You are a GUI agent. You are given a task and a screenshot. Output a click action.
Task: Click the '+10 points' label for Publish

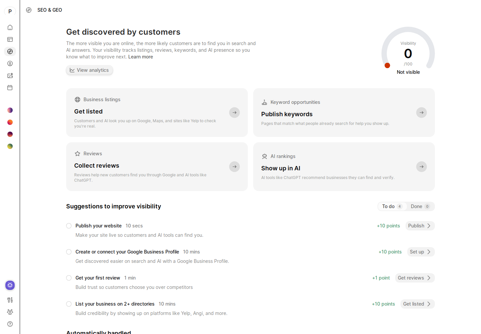388,226
